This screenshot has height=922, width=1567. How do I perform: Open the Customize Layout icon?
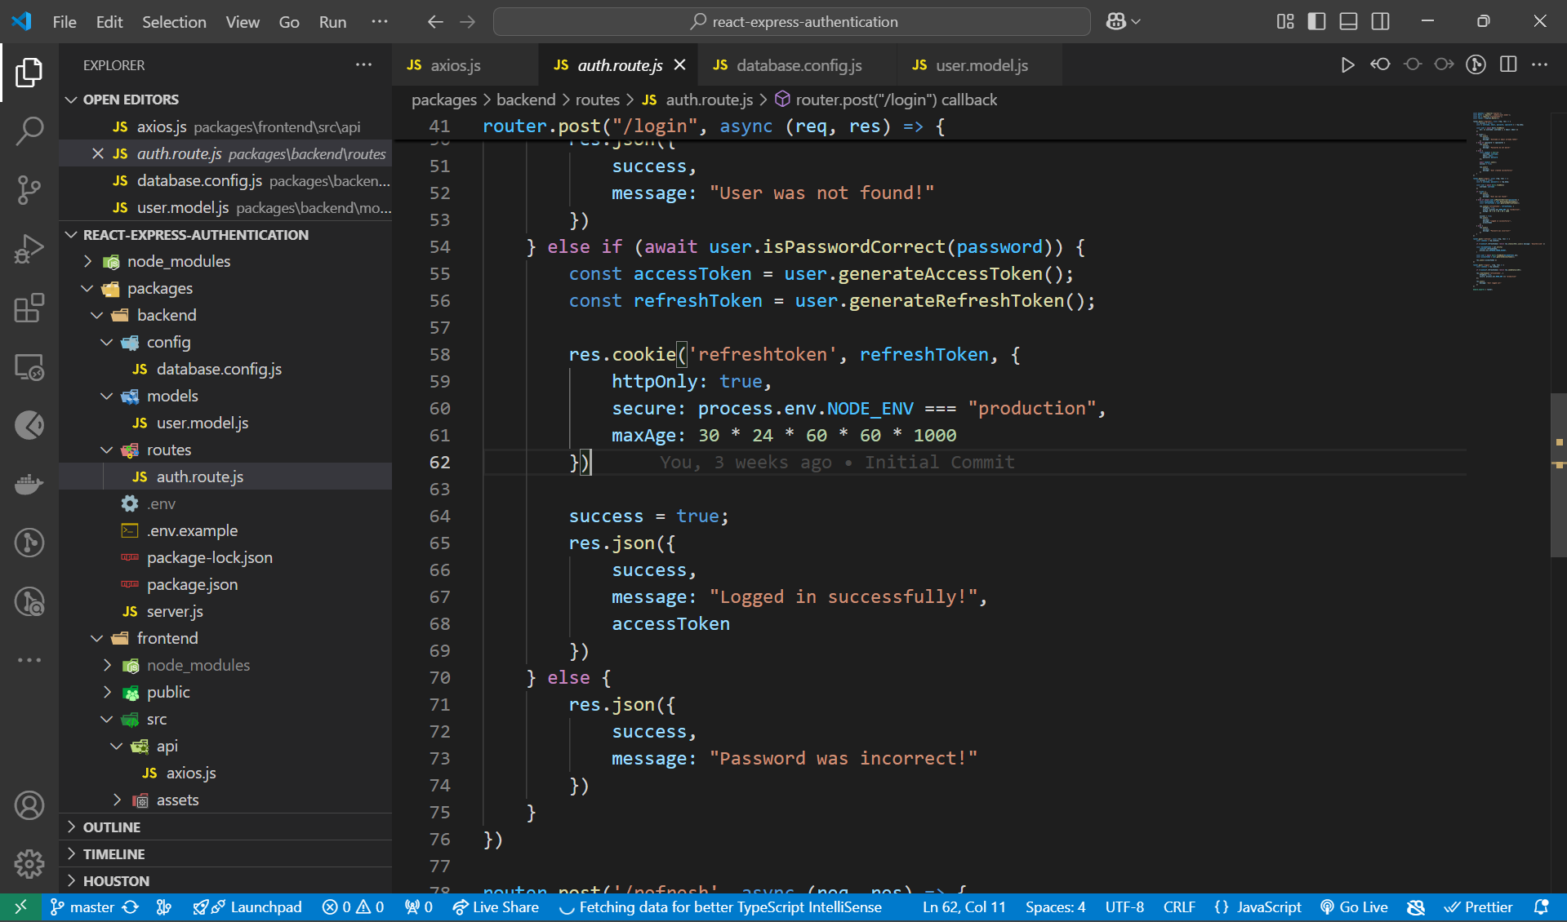[x=1285, y=21]
